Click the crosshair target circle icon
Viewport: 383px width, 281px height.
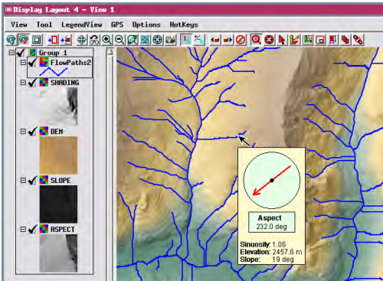pos(158,40)
